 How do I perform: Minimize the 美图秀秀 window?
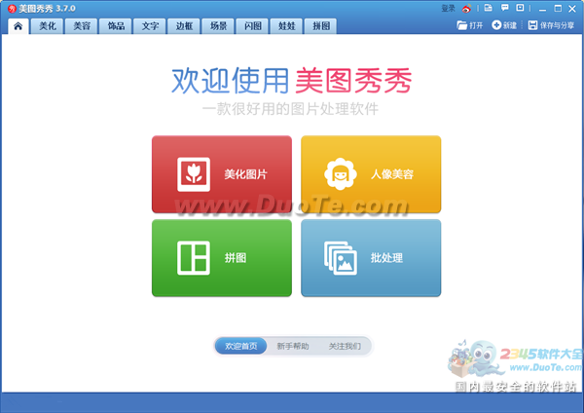(x=542, y=9)
